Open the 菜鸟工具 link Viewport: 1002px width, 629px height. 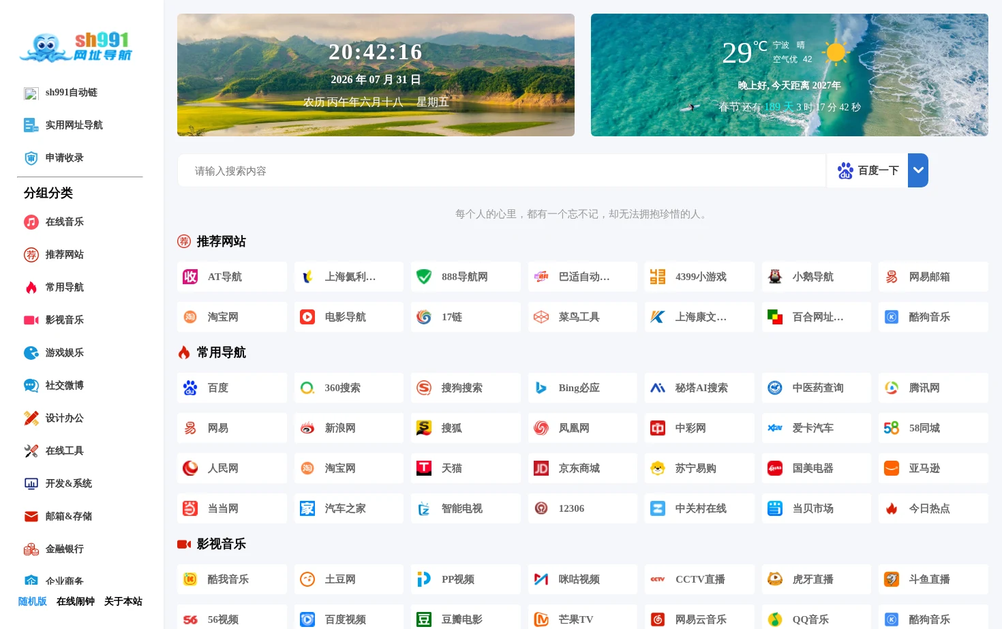pos(583,317)
